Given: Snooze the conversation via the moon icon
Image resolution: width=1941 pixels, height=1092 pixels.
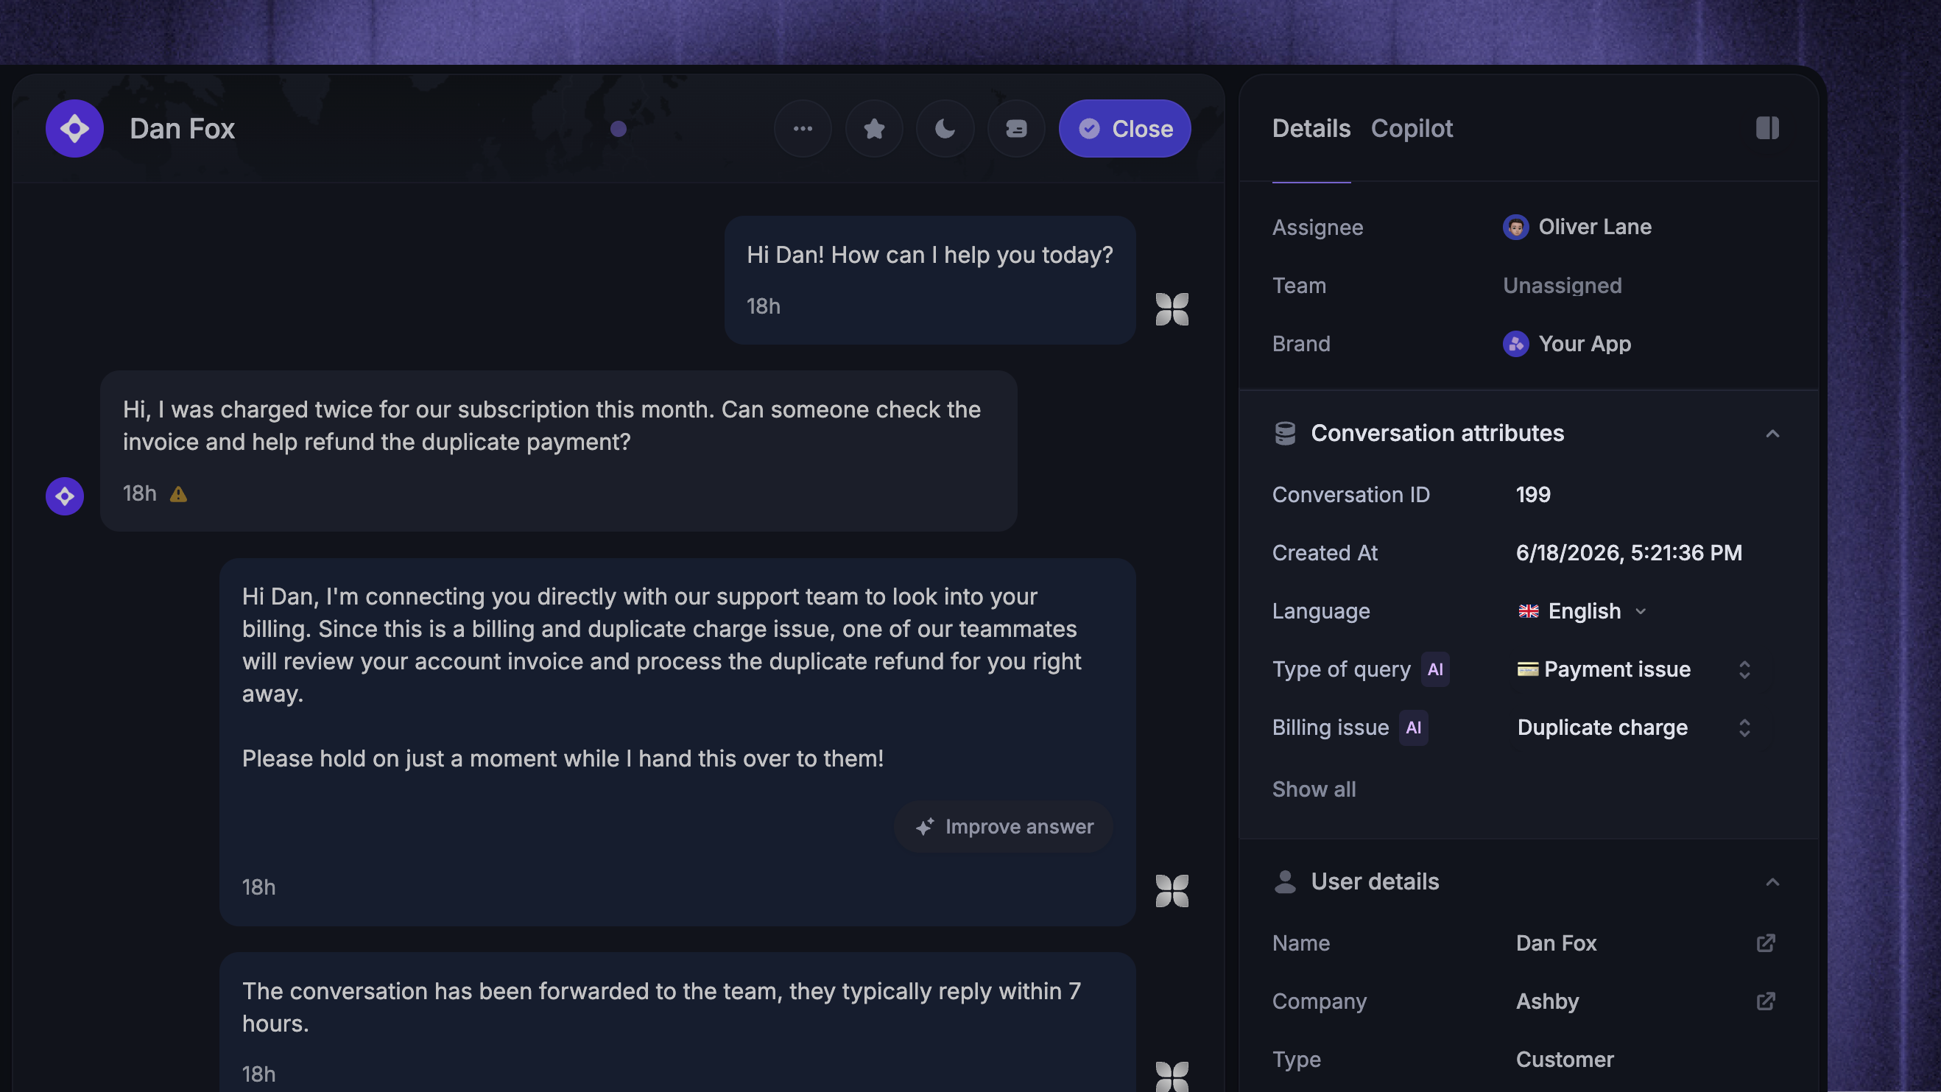Looking at the screenshot, I should point(945,128).
